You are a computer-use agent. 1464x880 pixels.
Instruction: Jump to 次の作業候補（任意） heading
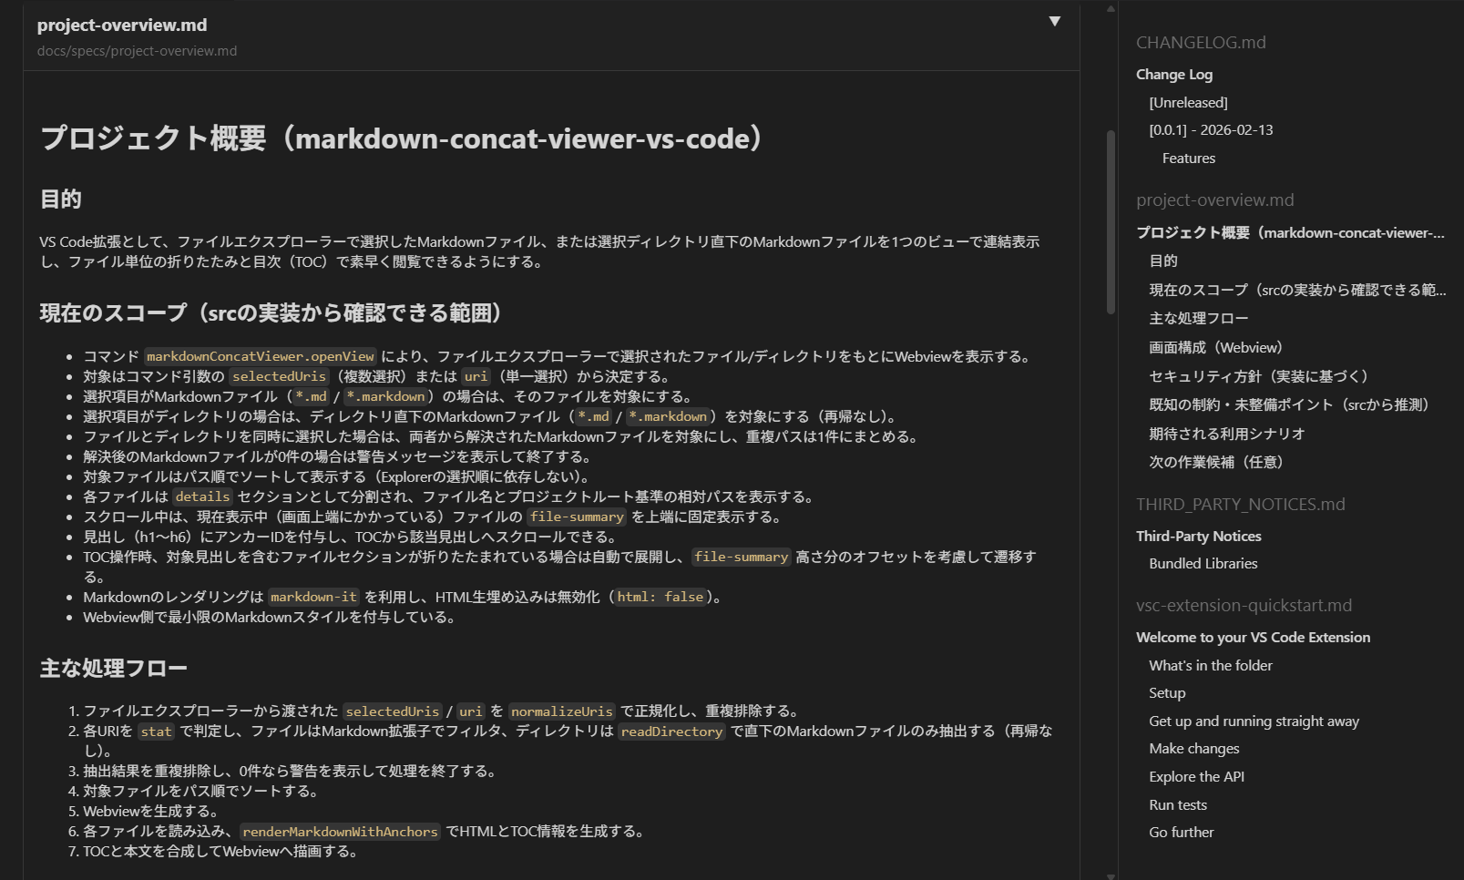pyautogui.click(x=1215, y=463)
